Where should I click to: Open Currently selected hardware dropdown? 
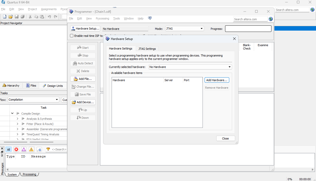pos(190,67)
